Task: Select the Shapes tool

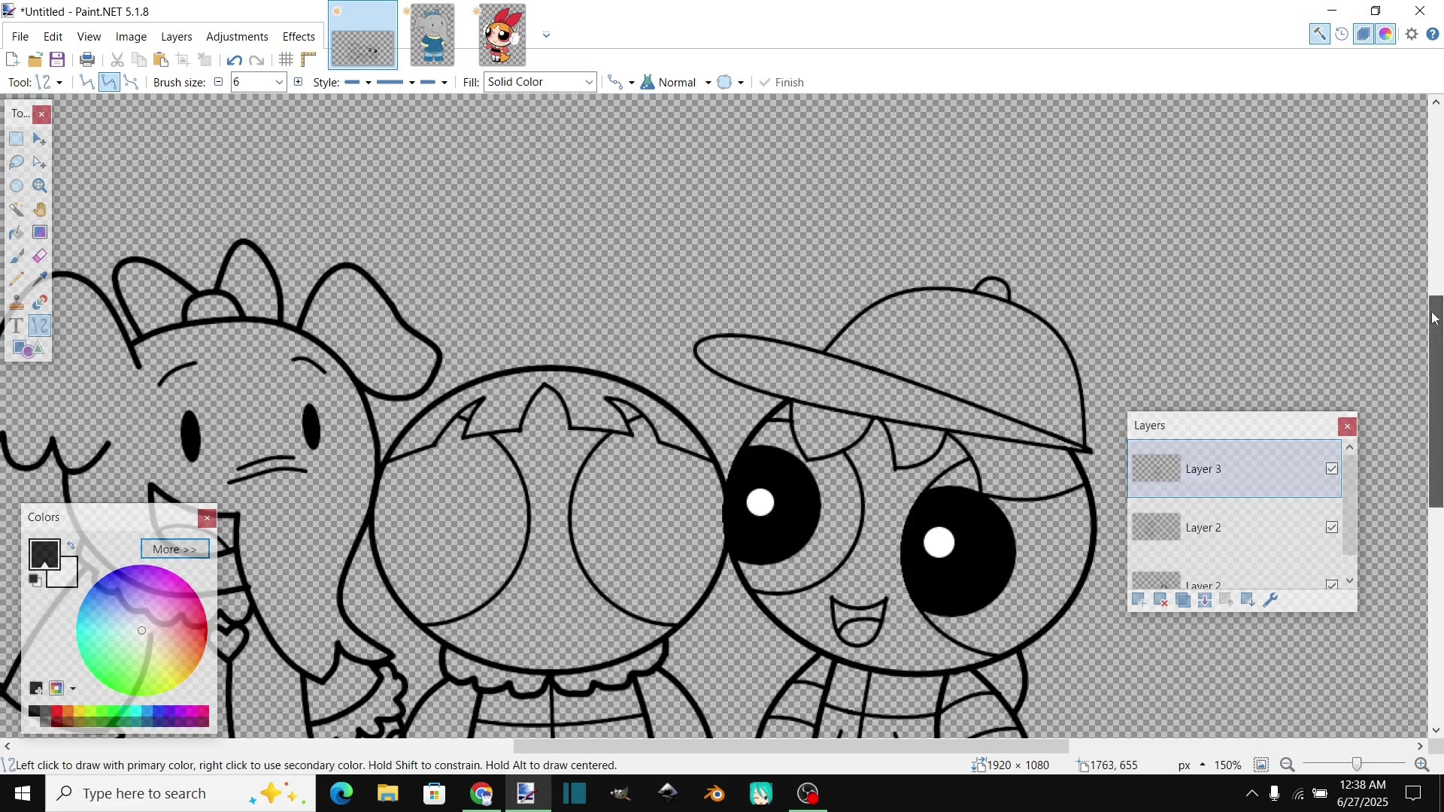Action: (x=27, y=349)
